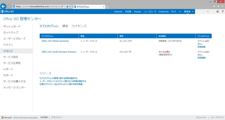Open メッセージ センター in the sidebar
This screenshot has width=225, height=120.
click(x=15, y=87)
